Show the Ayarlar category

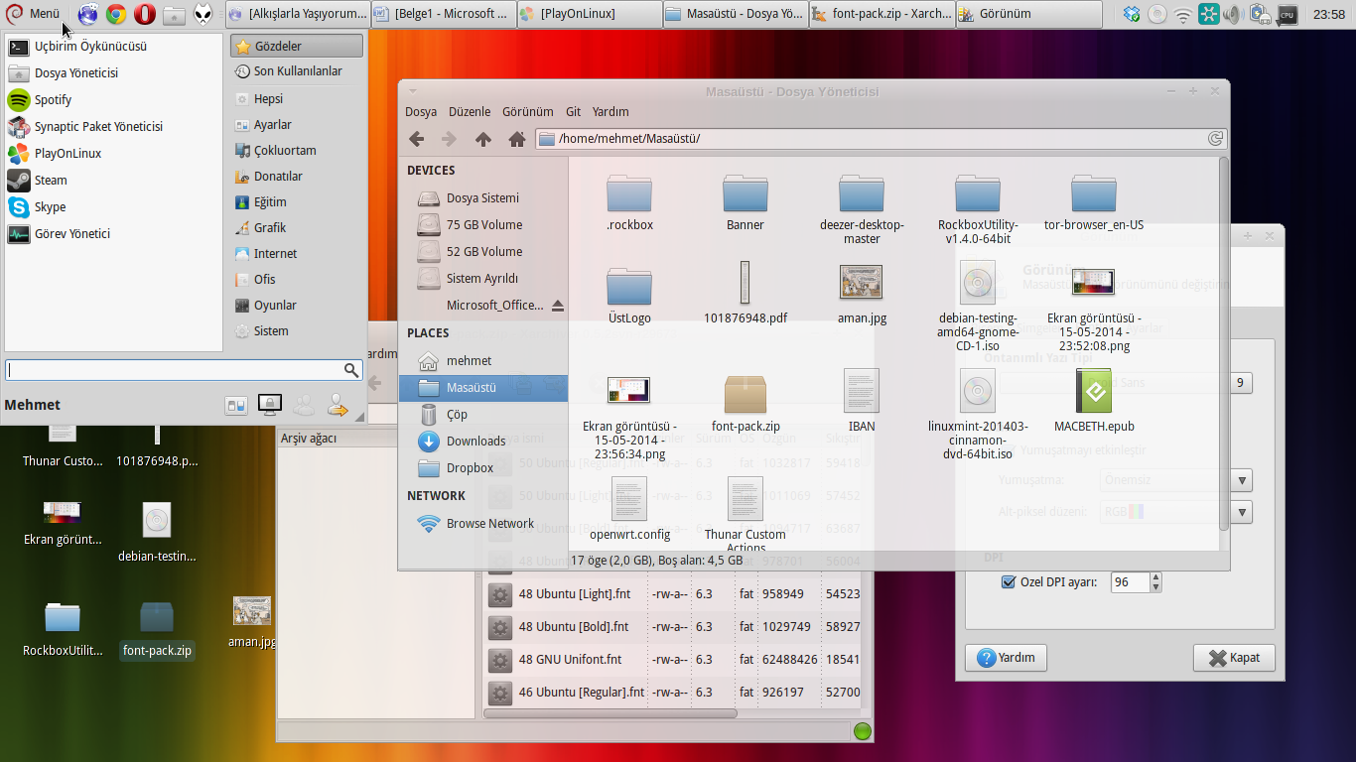(297, 125)
